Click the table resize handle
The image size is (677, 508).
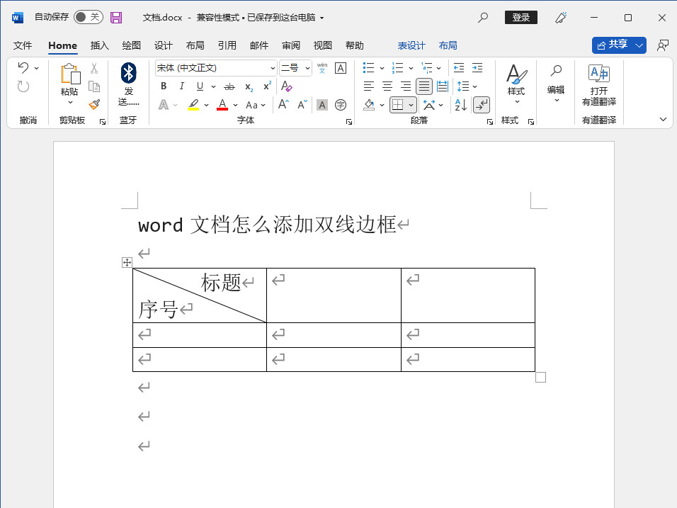[540, 378]
